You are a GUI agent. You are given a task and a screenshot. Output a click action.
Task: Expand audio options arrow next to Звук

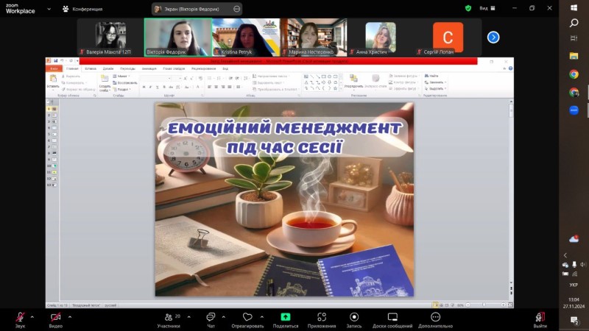pos(32,317)
